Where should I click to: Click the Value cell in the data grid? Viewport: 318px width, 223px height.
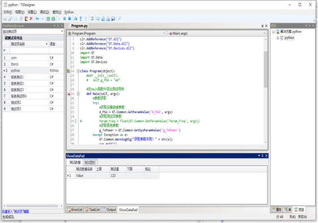[x=85, y=175]
